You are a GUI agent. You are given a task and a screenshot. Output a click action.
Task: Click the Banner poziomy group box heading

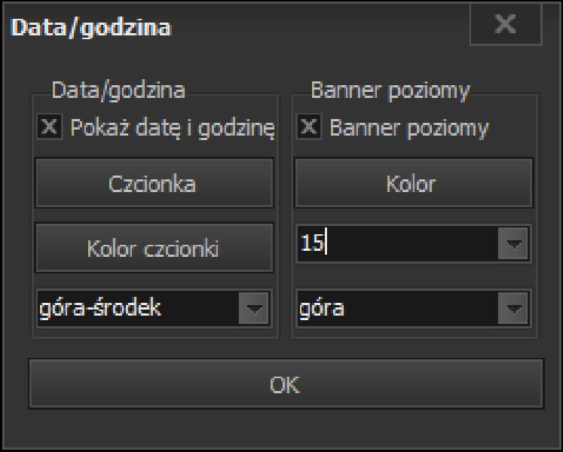point(390,90)
